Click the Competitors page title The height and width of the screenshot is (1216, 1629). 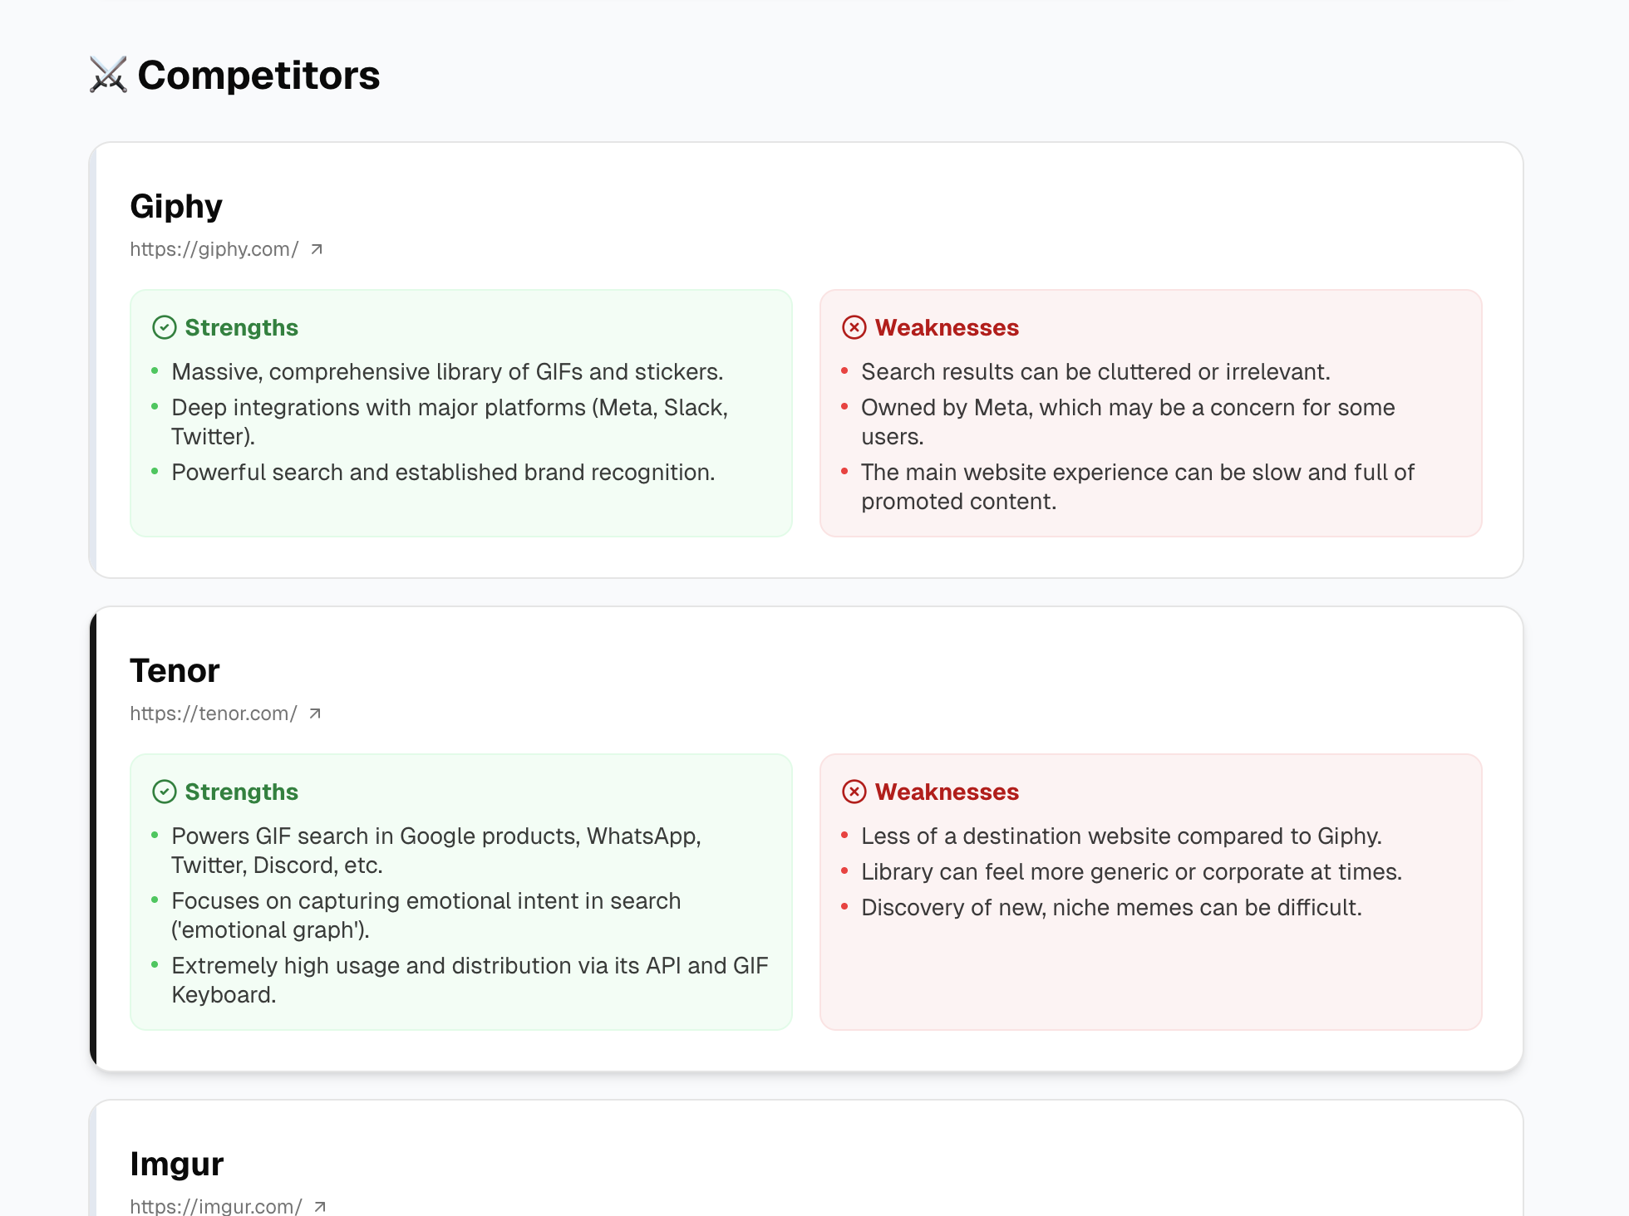pos(258,76)
